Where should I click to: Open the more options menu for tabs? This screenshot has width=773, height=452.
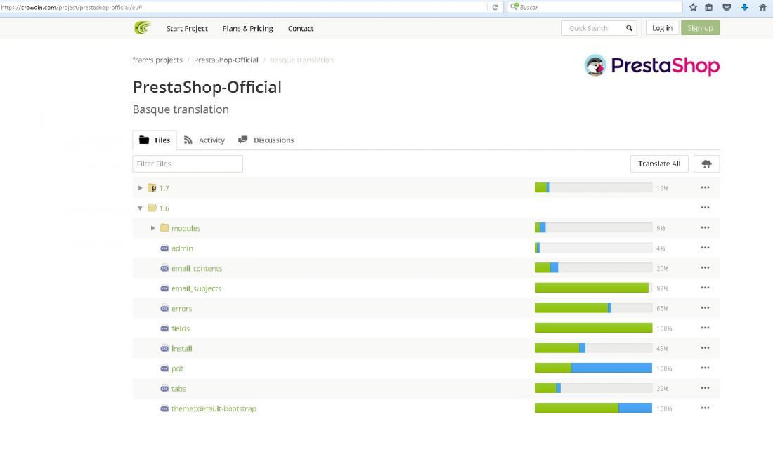pos(705,388)
